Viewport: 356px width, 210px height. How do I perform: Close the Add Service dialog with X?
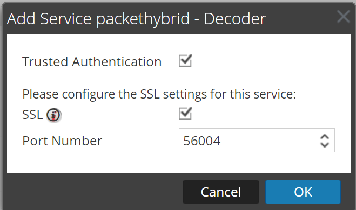point(343,17)
